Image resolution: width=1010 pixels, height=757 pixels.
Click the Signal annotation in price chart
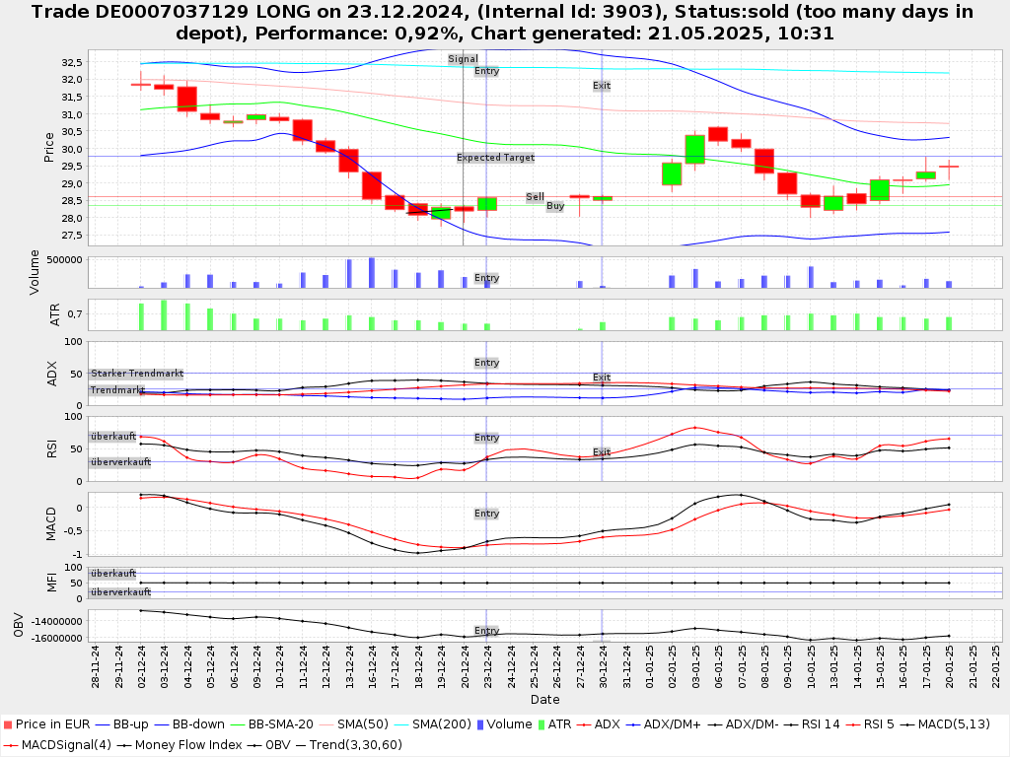coord(463,59)
